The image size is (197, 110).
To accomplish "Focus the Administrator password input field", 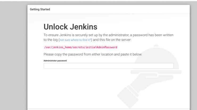I will click(x=109, y=66).
